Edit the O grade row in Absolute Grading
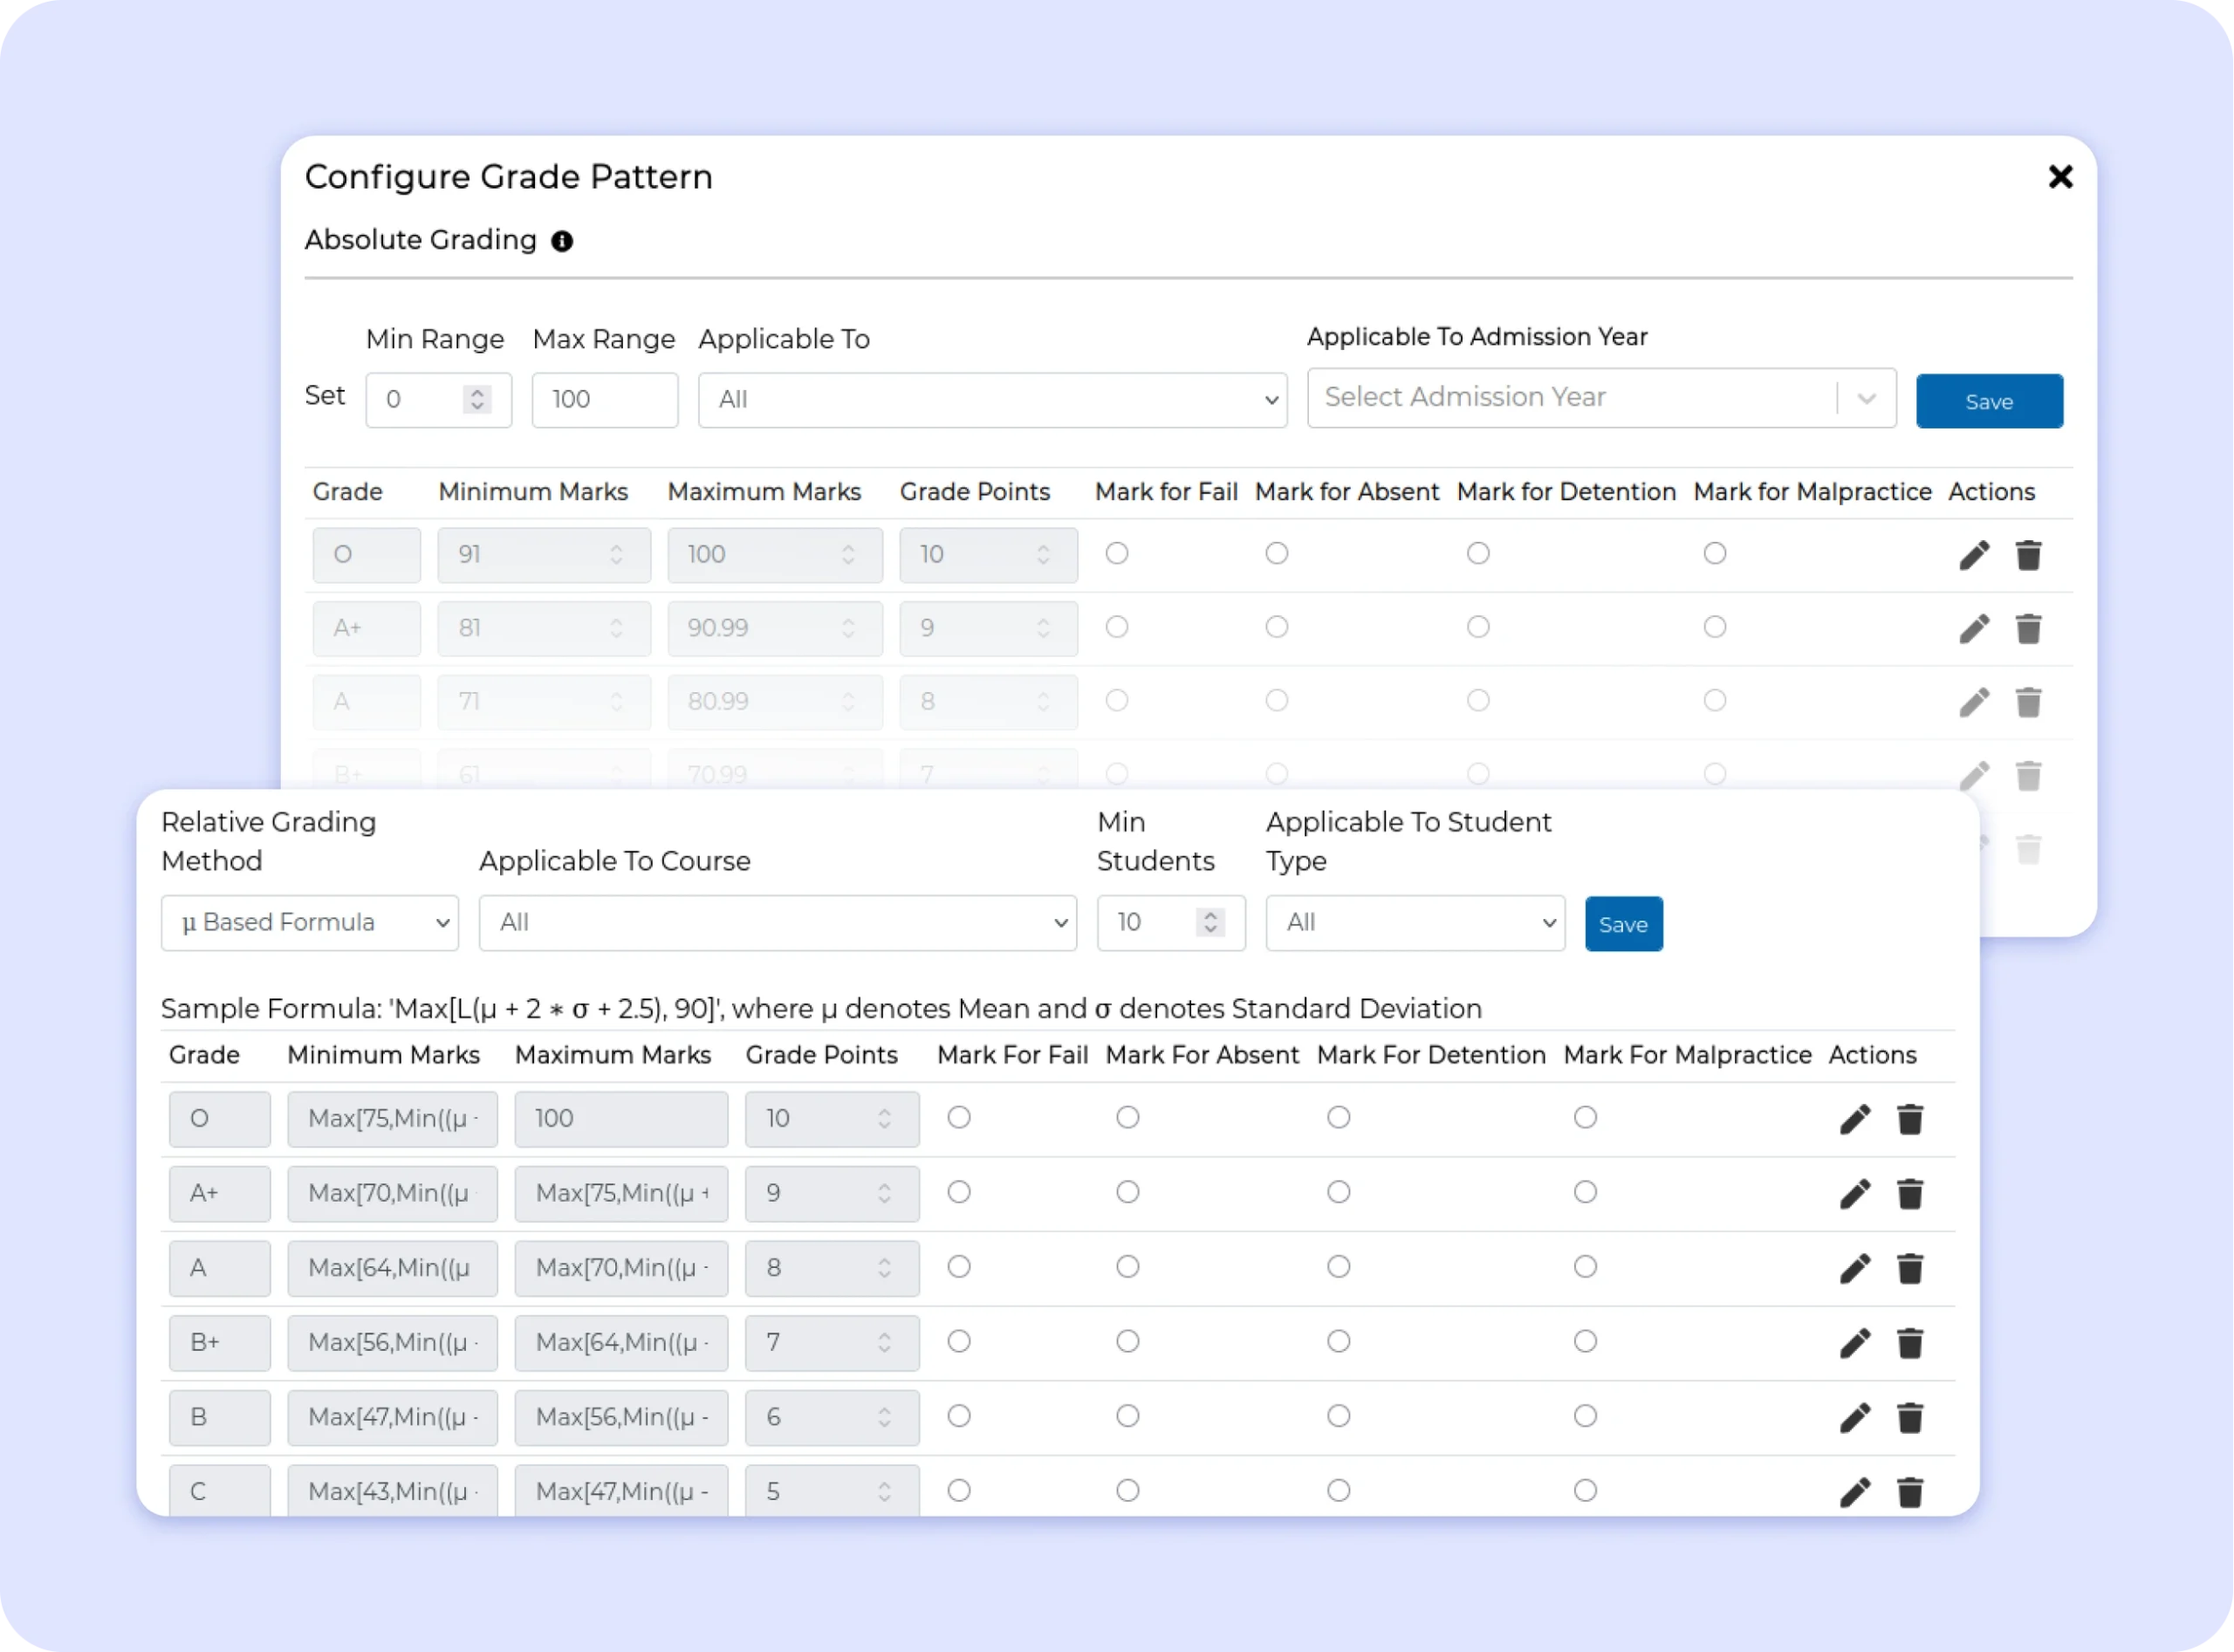Image resolution: width=2234 pixels, height=1652 pixels. pyautogui.click(x=1974, y=555)
